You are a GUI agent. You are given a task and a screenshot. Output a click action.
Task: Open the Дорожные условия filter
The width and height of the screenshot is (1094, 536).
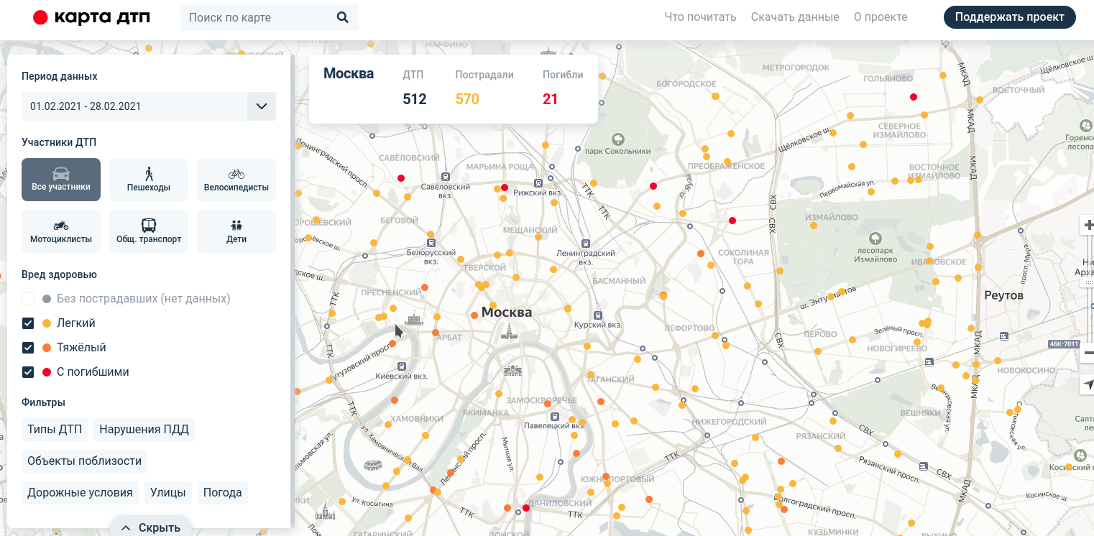(81, 493)
